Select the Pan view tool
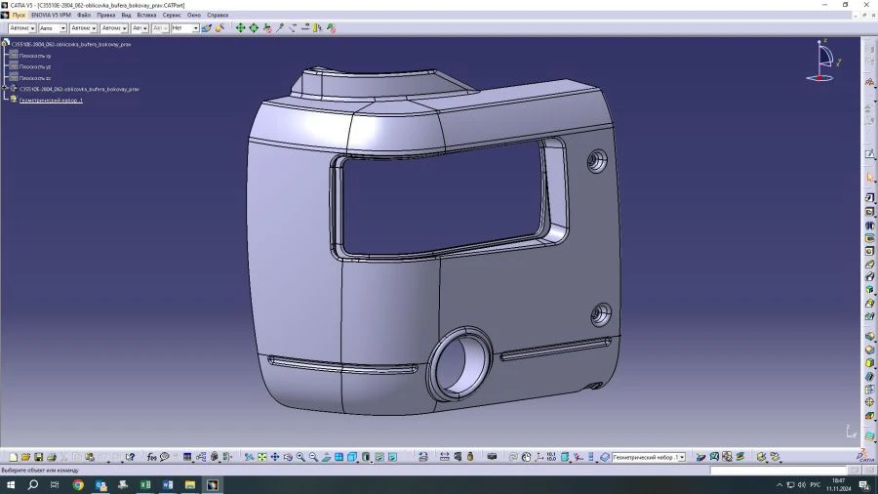878x494 pixels. (x=275, y=457)
